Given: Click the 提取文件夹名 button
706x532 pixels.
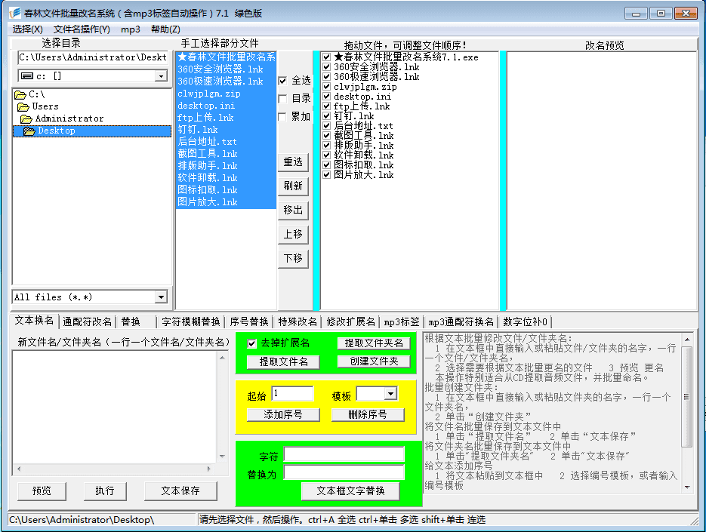Looking at the screenshot, I should tap(374, 343).
